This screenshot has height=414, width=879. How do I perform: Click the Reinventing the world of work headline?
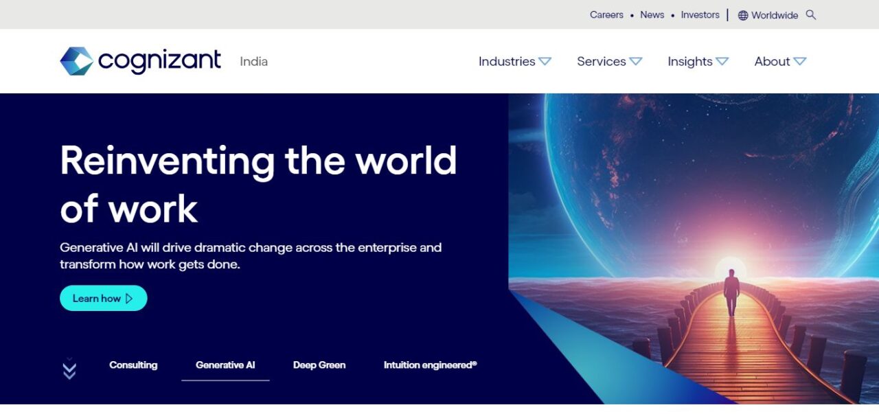(258, 184)
